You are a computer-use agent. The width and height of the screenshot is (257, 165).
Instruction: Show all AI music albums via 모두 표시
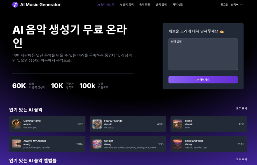pyautogui.click(x=241, y=159)
